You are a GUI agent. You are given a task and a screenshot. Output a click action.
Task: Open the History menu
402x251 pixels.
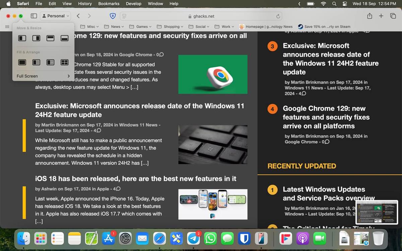click(x=85, y=4)
